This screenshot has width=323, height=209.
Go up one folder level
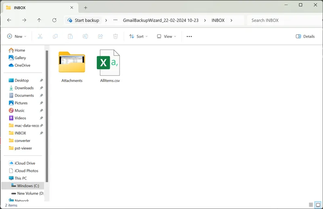click(39, 20)
